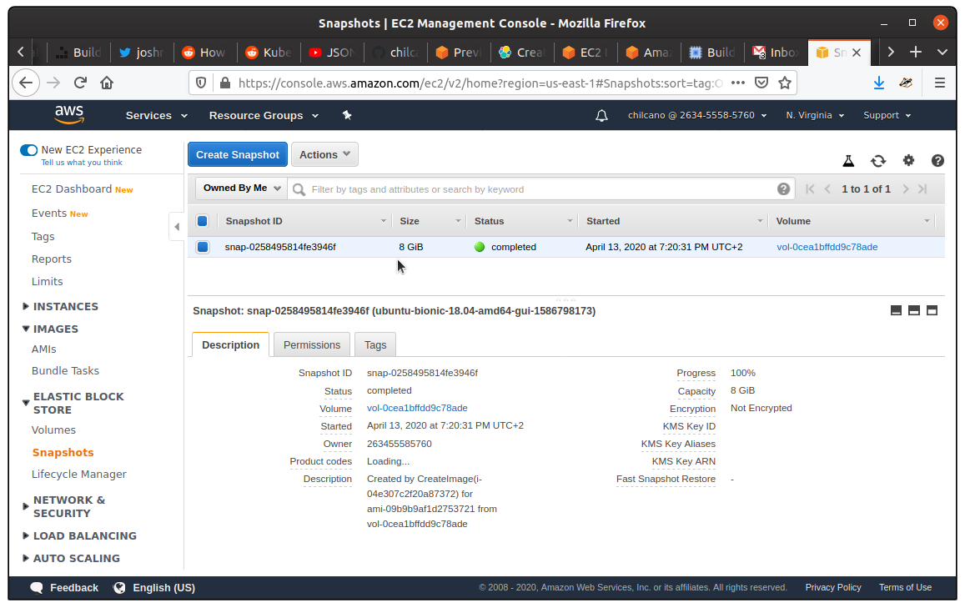Collapse the left navigation sidebar arrow
The height and width of the screenshot is (608, 965).
177,227
